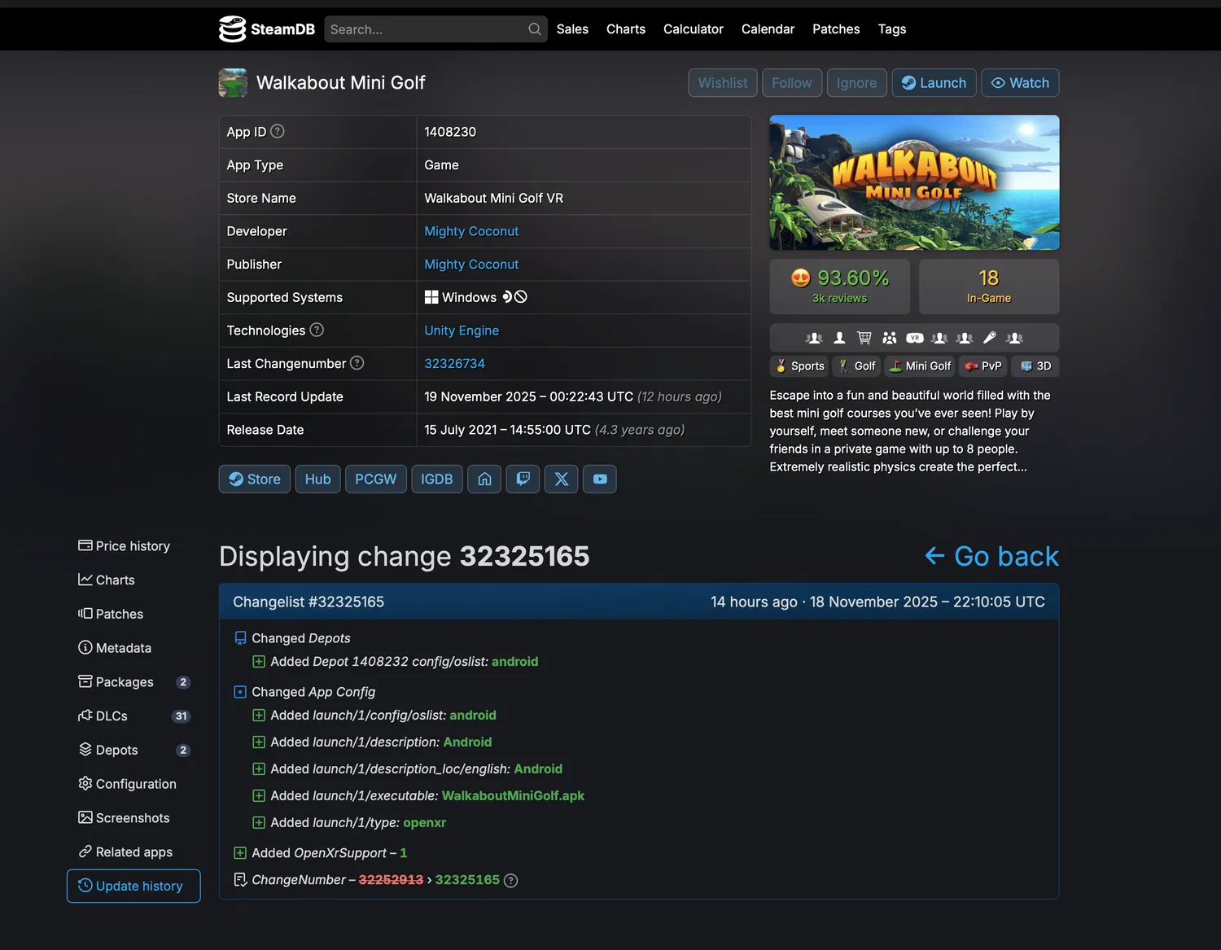The image size is (1221, 950).
Task: Click Go back to return to history
Action: pyautogui.click(x=992, y=556)
